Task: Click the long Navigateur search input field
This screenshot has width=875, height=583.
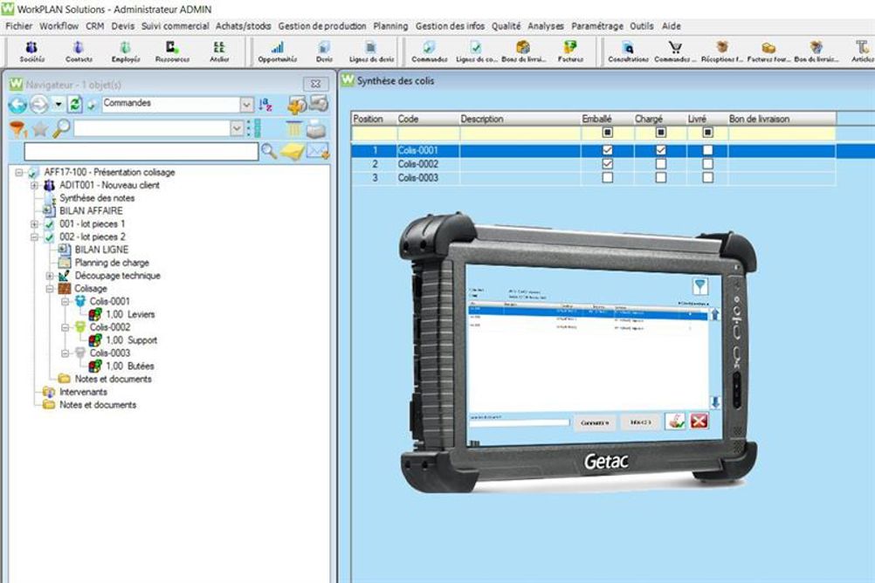Action: point(141,151)
